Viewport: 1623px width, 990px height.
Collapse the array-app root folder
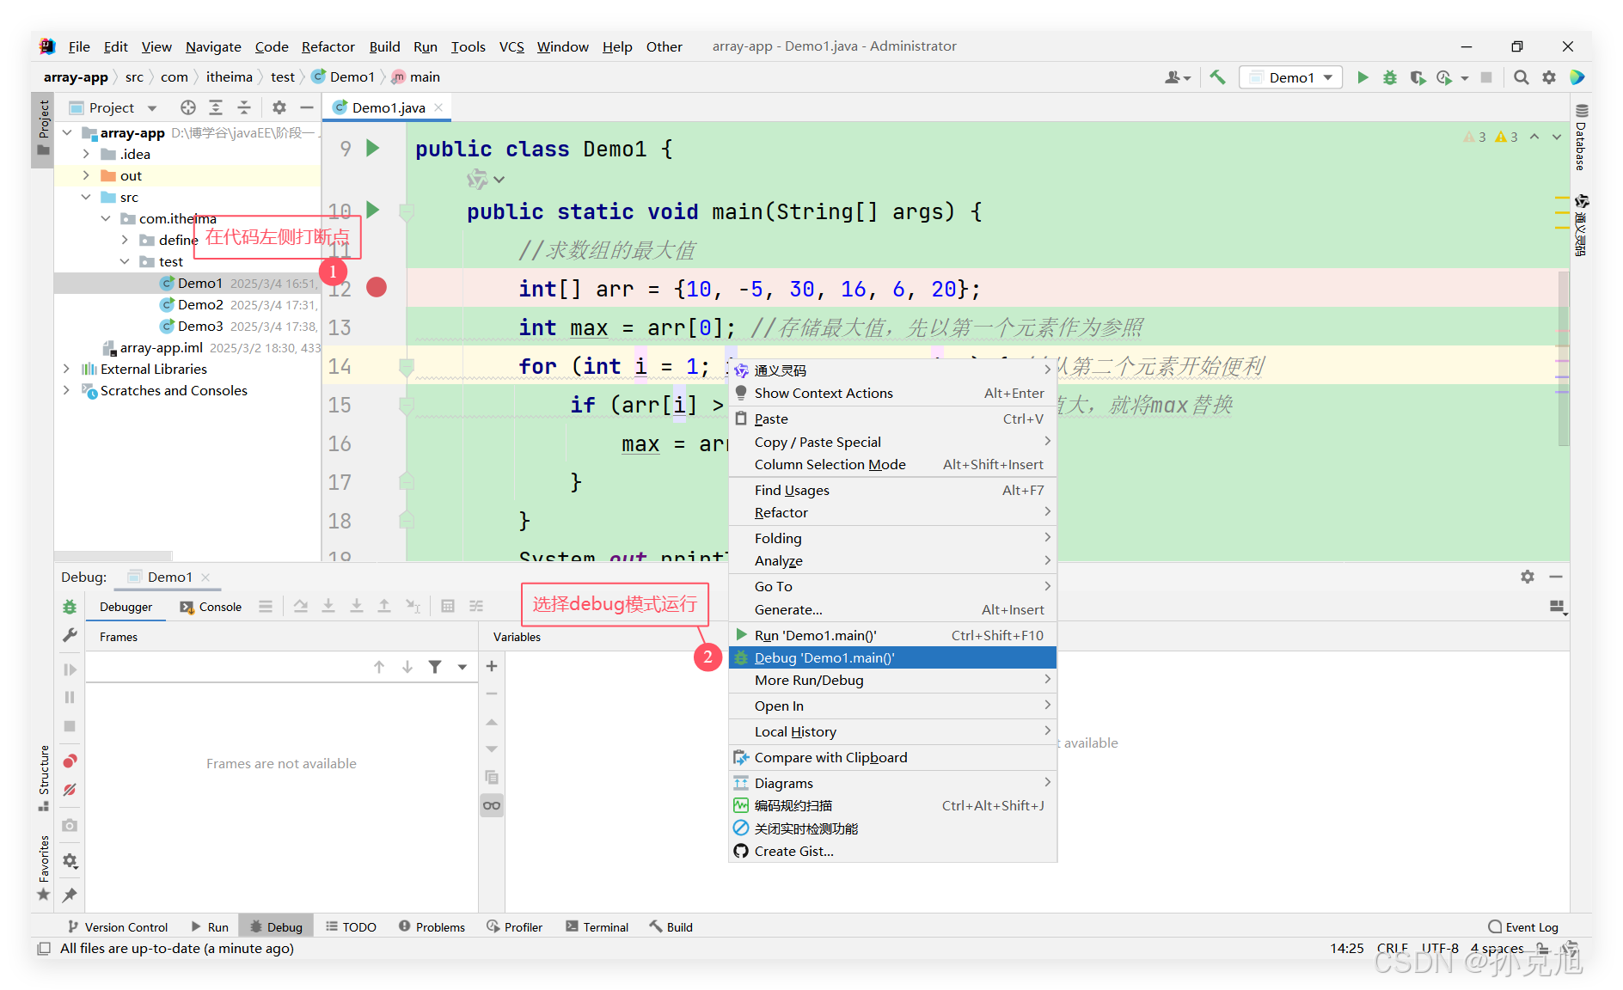click(x=67, y=132)
